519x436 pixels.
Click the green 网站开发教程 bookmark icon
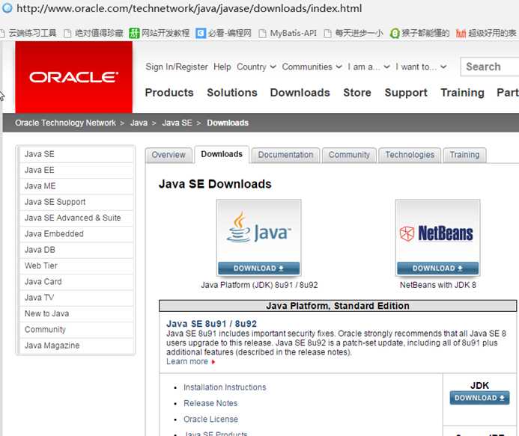134,33
